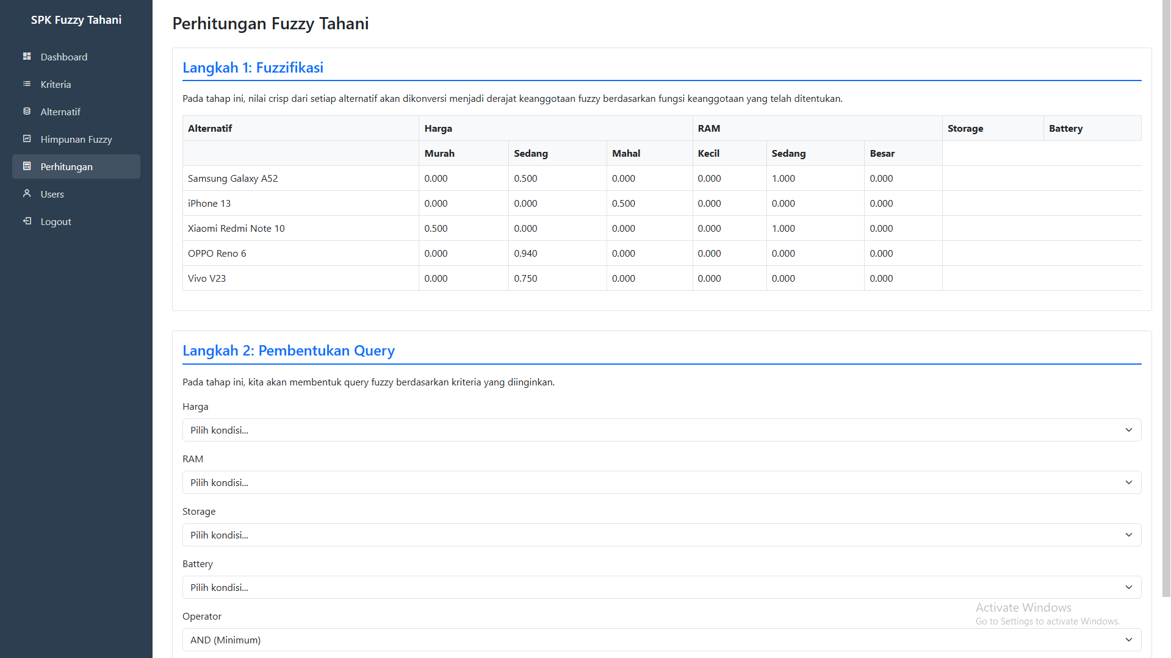Click the Langkah 2: Pembentukan Query heading
Viewport: 1171px width, 658px height.
[x=289, y=351]
